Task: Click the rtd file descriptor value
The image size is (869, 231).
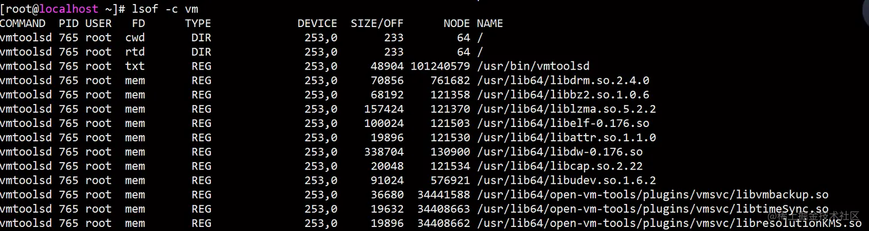Action: point(135,52)
